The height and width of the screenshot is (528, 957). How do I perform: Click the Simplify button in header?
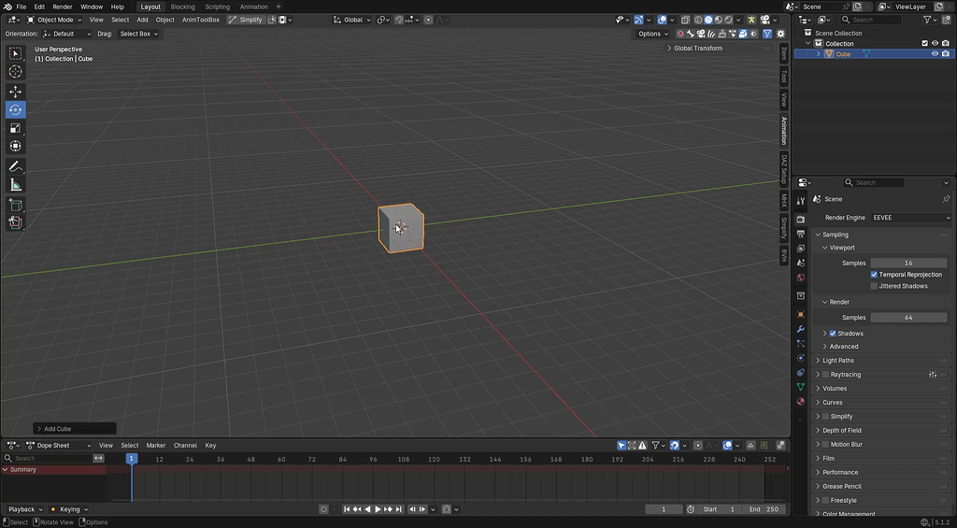click(246, 20)
